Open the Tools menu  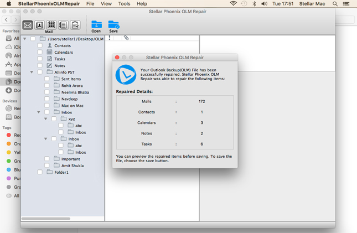(x=124, y=4)
